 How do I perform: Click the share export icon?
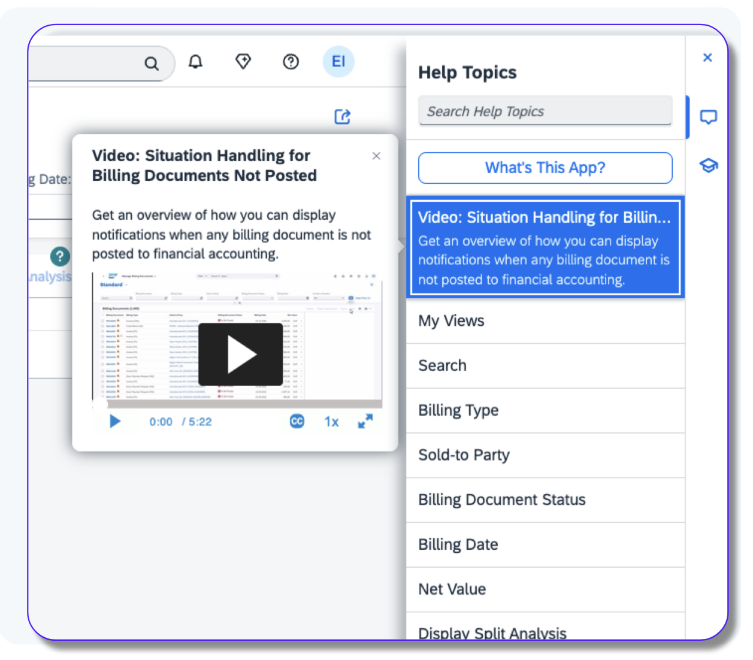[x=342, y=117]
